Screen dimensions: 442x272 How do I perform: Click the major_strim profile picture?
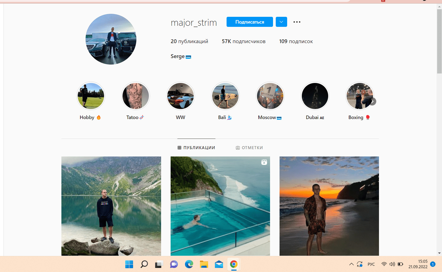tap(111, 39)
